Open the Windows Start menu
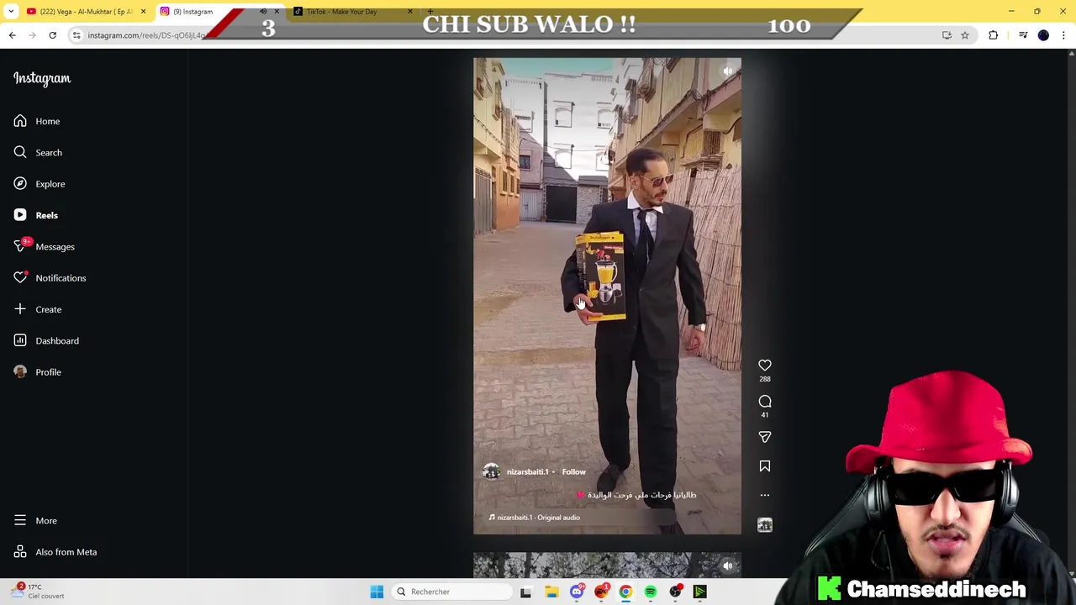The image size is (1076, 605). coord(377,592)
